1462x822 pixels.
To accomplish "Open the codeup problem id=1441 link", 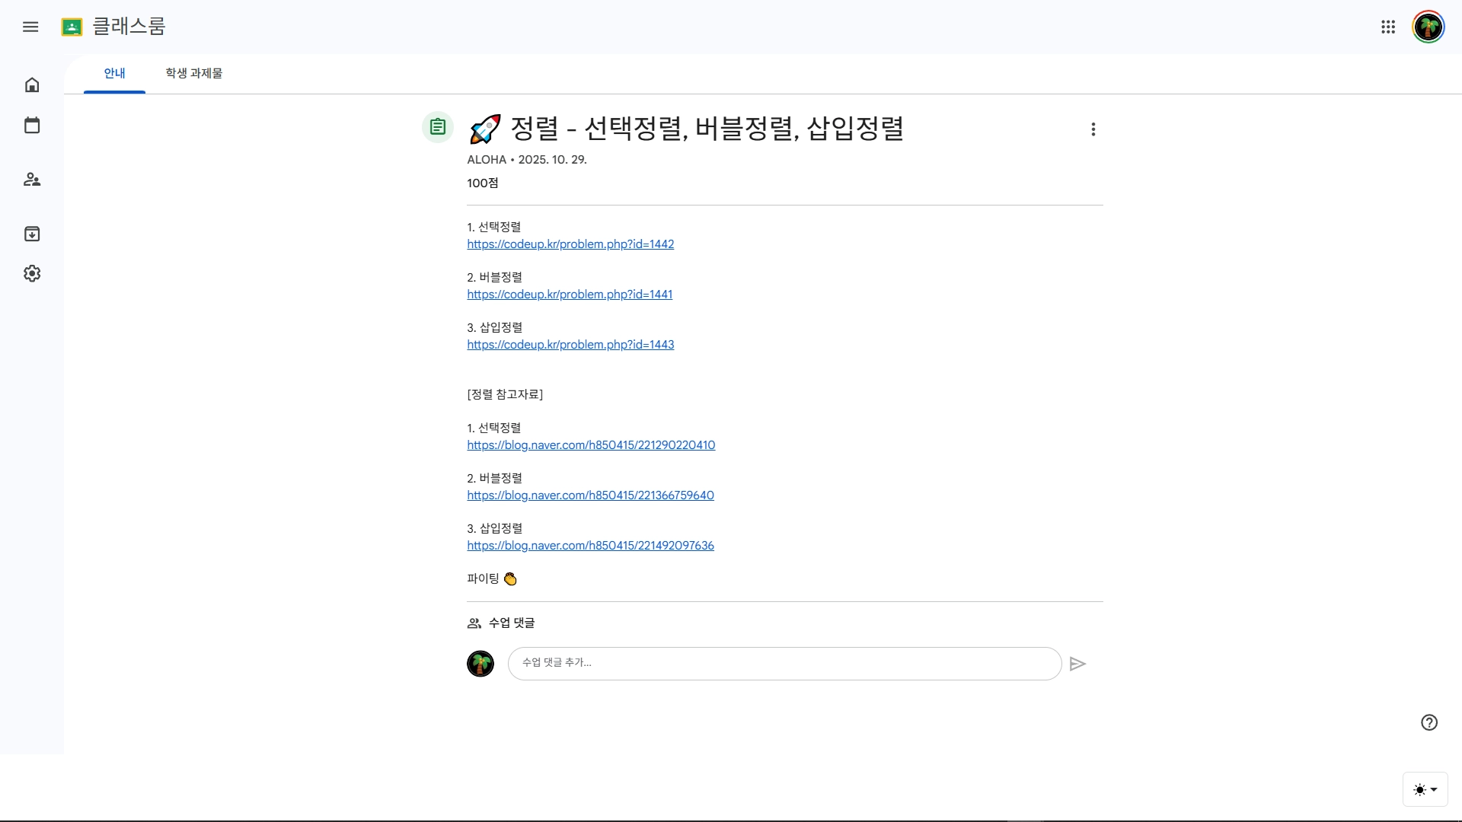I will tap(570, 295).
